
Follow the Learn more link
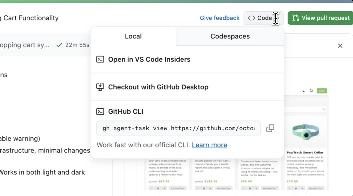(x=209, y=145)
